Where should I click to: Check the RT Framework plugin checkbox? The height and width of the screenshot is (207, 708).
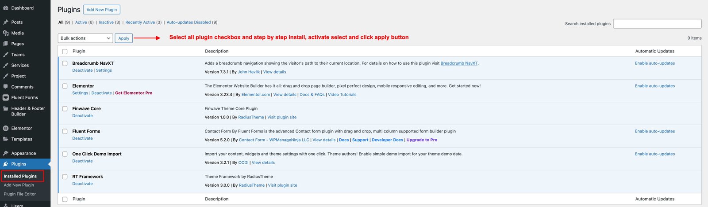click(65, 177)
